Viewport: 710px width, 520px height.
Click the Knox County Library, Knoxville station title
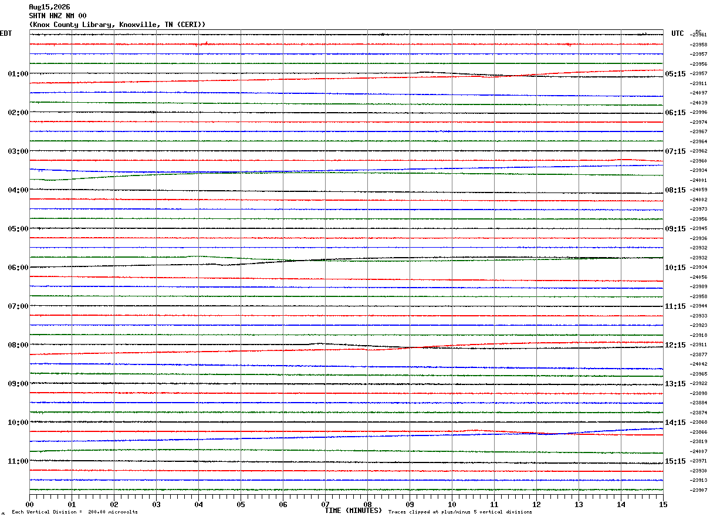click(x=117, y=25)
